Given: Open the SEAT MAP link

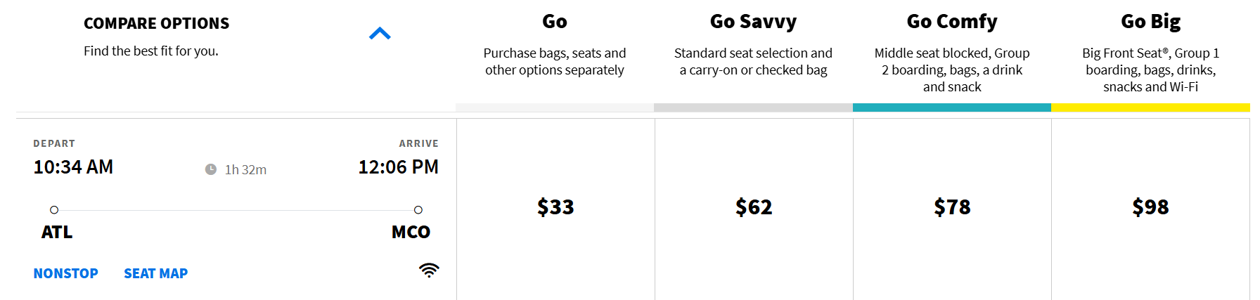Looking at the screenshot, I should (155, 273).
